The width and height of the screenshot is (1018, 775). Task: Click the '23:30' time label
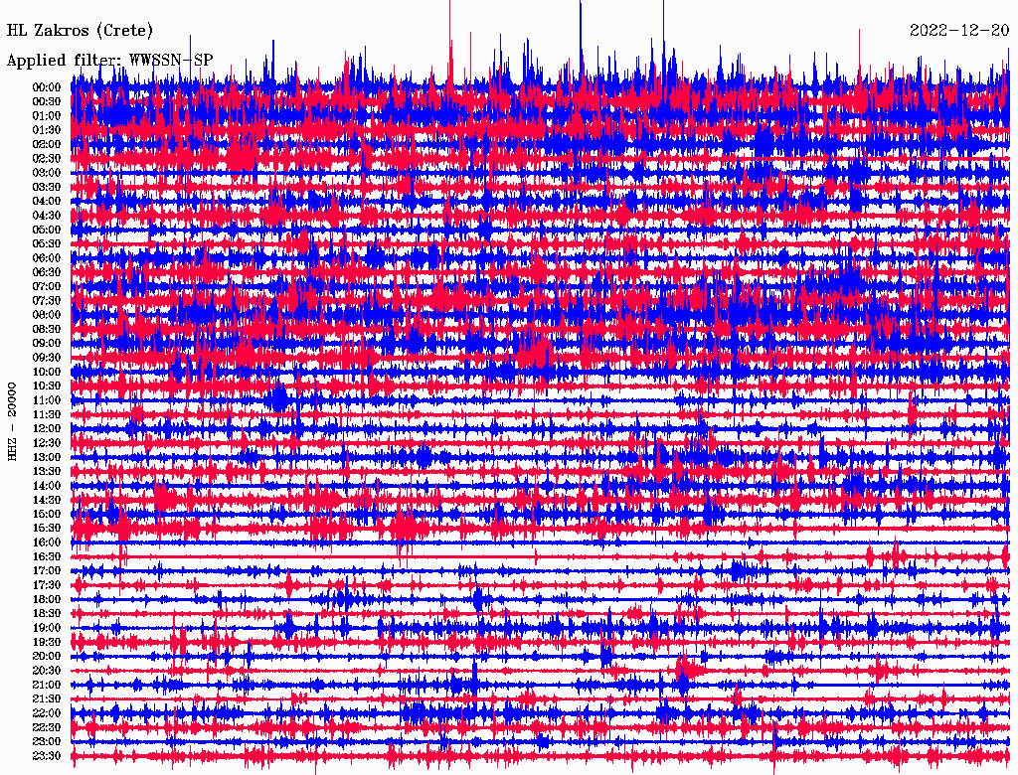pyautogui.click(x=47, y=756)
